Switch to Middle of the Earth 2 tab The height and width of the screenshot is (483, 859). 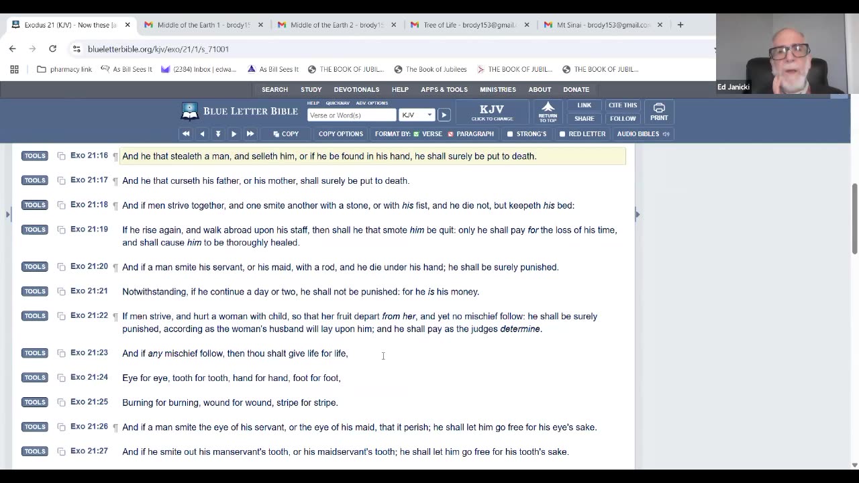(x=335, y=25)
